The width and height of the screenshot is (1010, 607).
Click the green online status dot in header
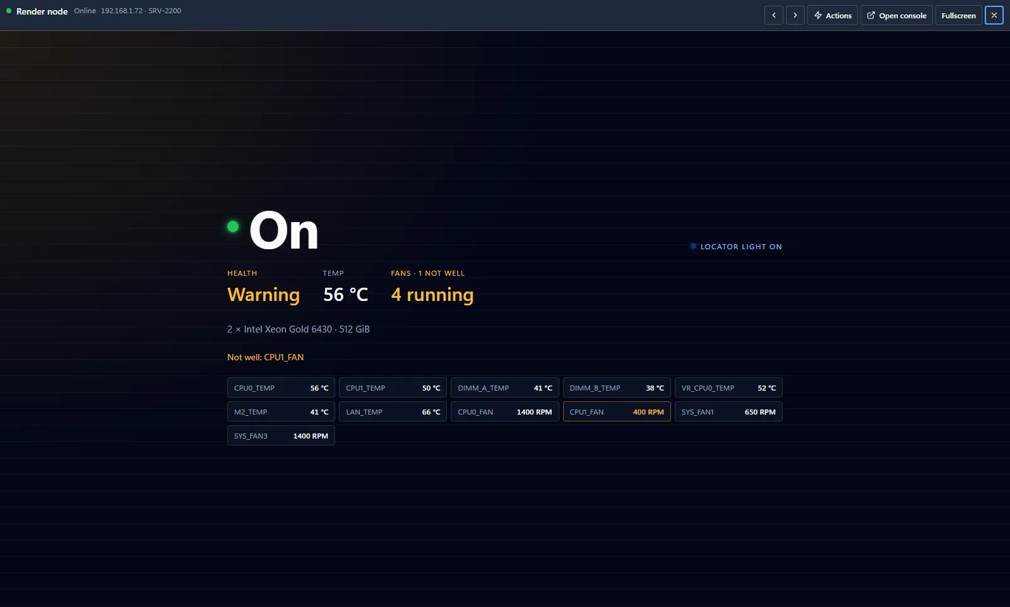coord(9,11)
